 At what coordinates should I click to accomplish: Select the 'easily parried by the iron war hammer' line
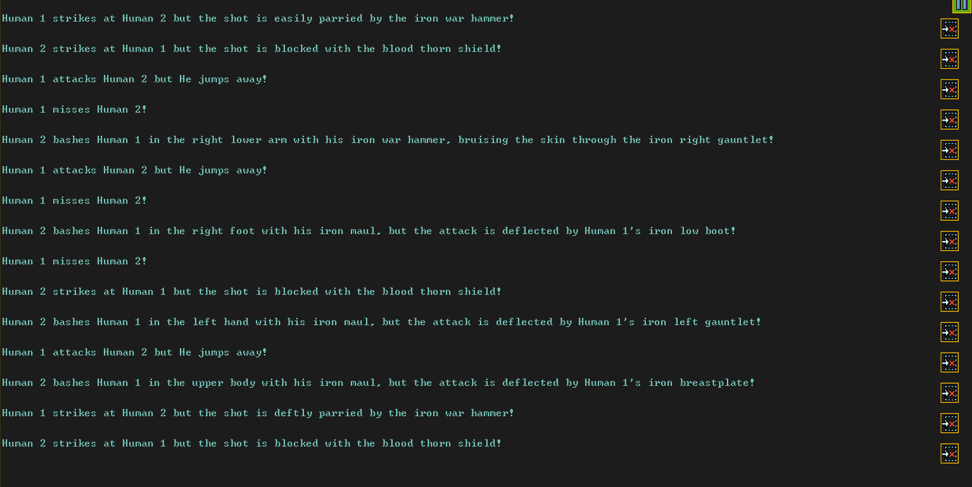pyautogui.click(x=258, y=18)
